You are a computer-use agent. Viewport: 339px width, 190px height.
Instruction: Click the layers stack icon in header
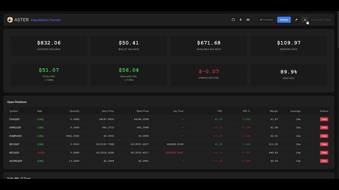(x=240, y=20)
